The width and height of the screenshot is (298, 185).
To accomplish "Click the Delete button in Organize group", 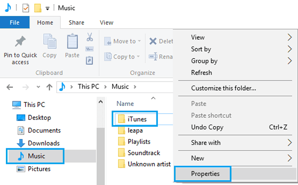I will click(x=161, y=41).
